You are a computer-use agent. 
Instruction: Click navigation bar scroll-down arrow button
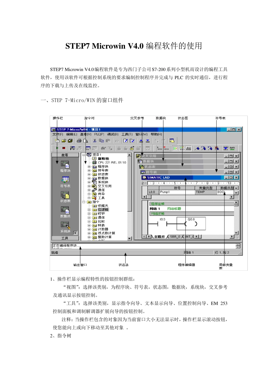click(x=75, y=233)
